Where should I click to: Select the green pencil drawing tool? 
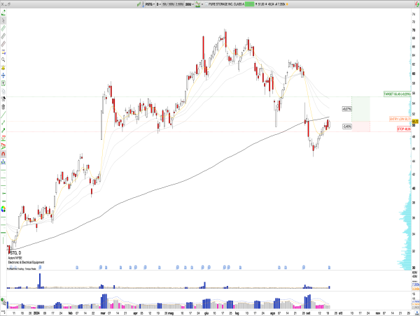point(3,13)
